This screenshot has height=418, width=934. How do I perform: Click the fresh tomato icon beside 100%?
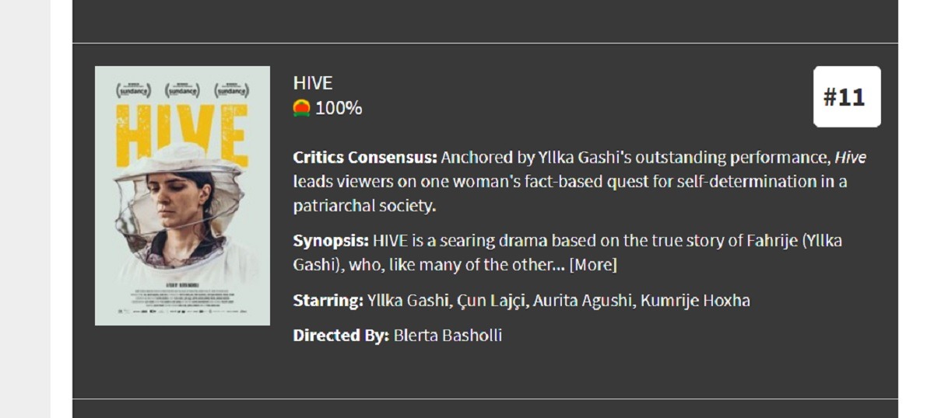[301, 108]
